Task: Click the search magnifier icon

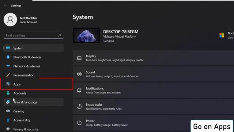Action: 59,35
